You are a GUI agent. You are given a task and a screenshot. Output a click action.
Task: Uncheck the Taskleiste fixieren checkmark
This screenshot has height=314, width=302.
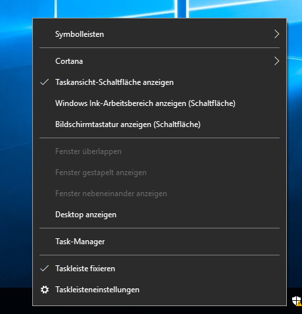(45, 269)
